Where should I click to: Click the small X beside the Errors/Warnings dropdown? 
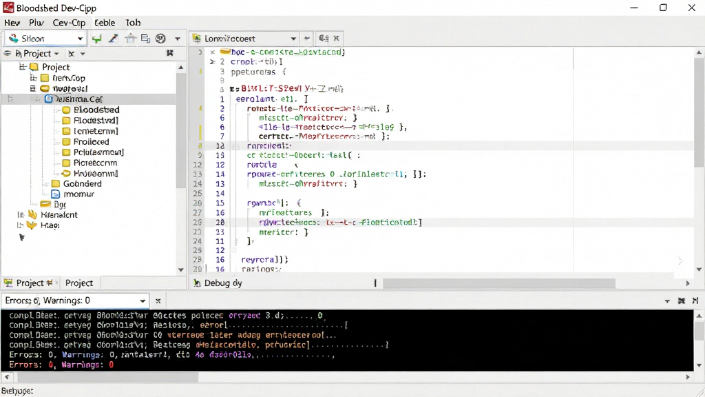click(158, 301)
